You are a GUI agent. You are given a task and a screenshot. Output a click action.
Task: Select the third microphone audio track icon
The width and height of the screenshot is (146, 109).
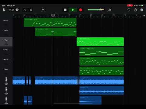(x=6, y=100)
